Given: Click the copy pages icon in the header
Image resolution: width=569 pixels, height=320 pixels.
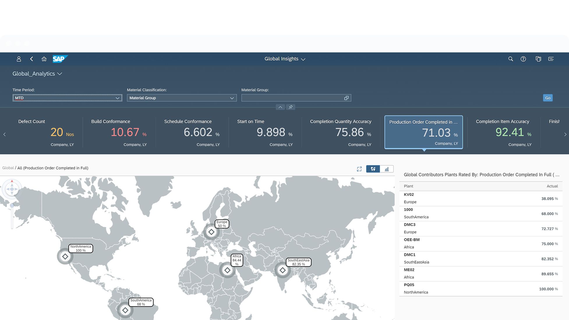Looking at the screenshot, I should (x=538, y=59).
